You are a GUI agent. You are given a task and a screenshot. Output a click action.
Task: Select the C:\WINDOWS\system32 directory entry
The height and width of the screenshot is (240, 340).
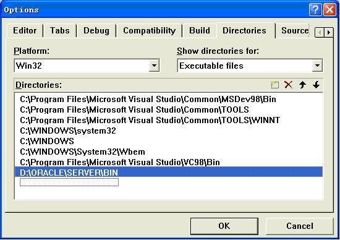169,131
